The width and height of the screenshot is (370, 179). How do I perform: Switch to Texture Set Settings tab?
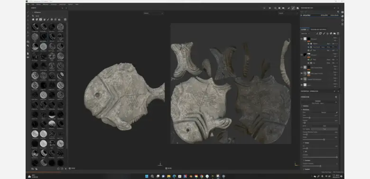click(x=318, y=29)
